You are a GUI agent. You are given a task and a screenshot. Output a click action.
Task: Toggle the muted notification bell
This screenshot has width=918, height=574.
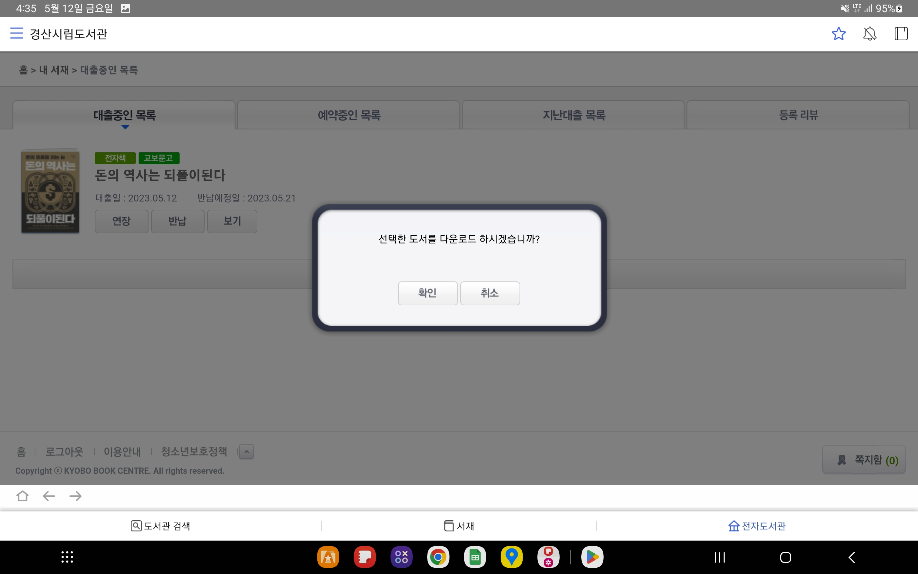click(869, 34)
